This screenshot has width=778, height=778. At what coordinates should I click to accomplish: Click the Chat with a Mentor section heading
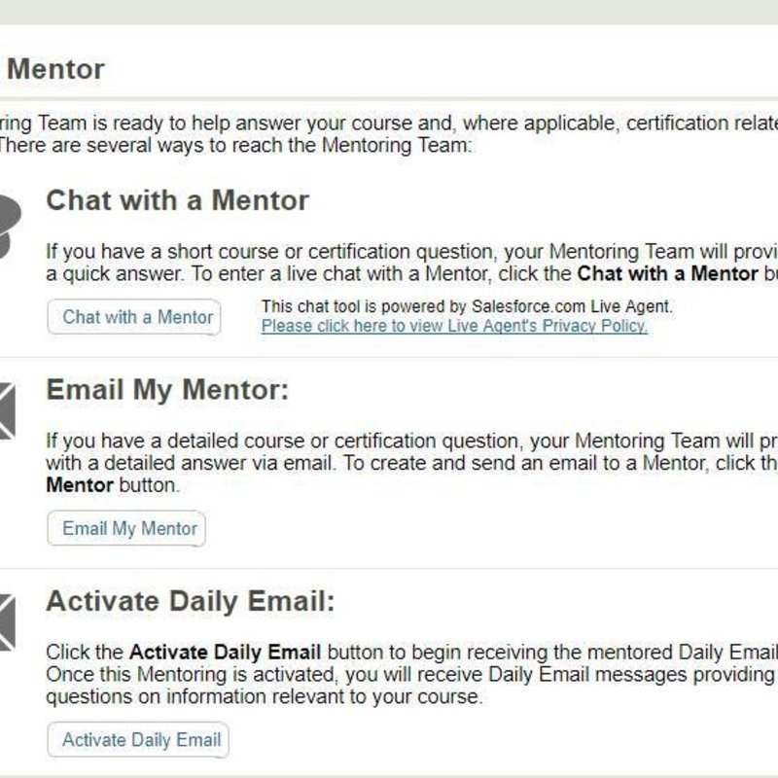coord(178,200)
